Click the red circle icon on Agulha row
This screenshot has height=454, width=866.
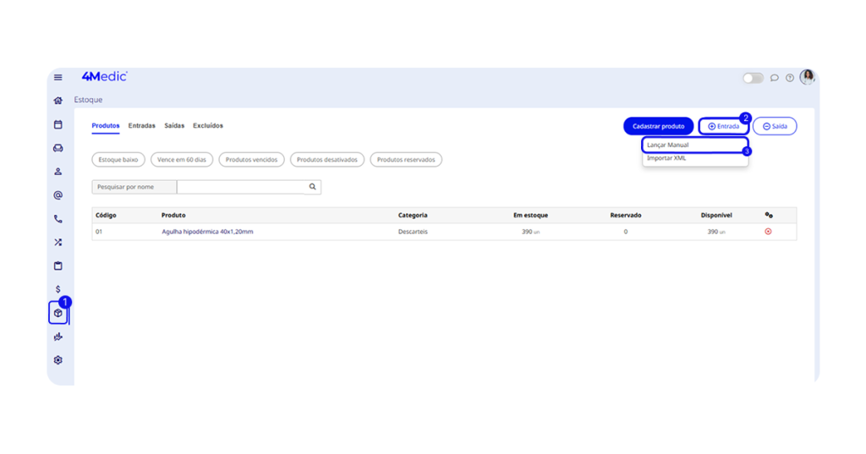point(768,232)
